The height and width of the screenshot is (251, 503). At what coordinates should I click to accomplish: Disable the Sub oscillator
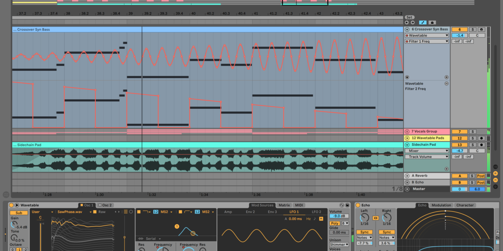(x=19, y=213)
